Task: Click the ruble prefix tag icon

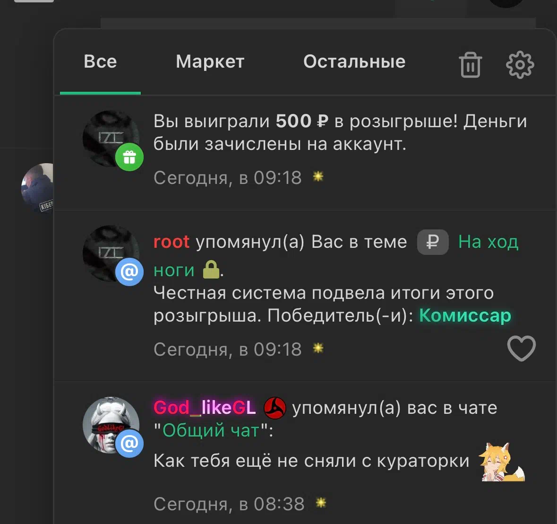Action: point(433,242)
